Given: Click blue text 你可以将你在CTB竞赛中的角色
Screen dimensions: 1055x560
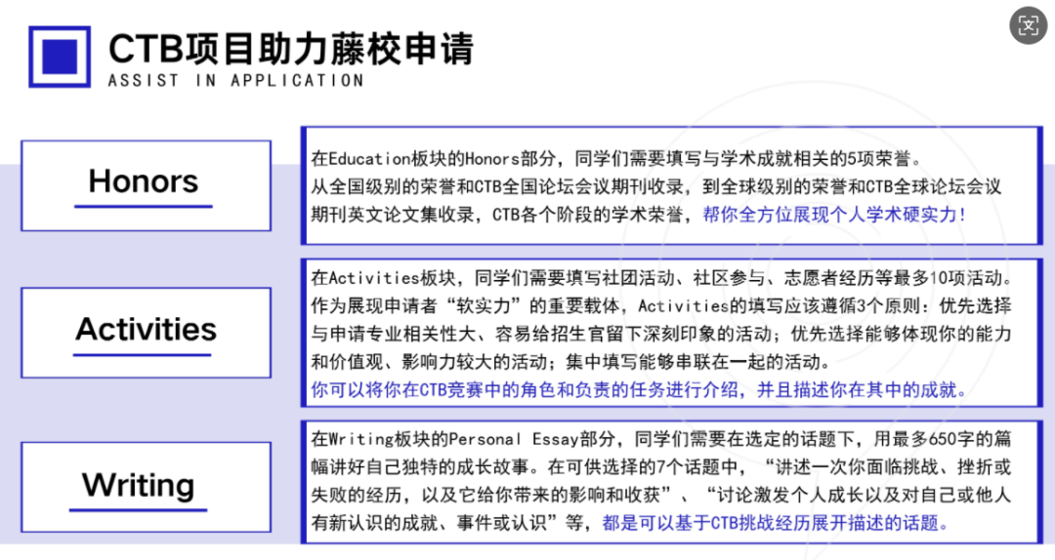Looking at the screenshot, I should (639, 389).
